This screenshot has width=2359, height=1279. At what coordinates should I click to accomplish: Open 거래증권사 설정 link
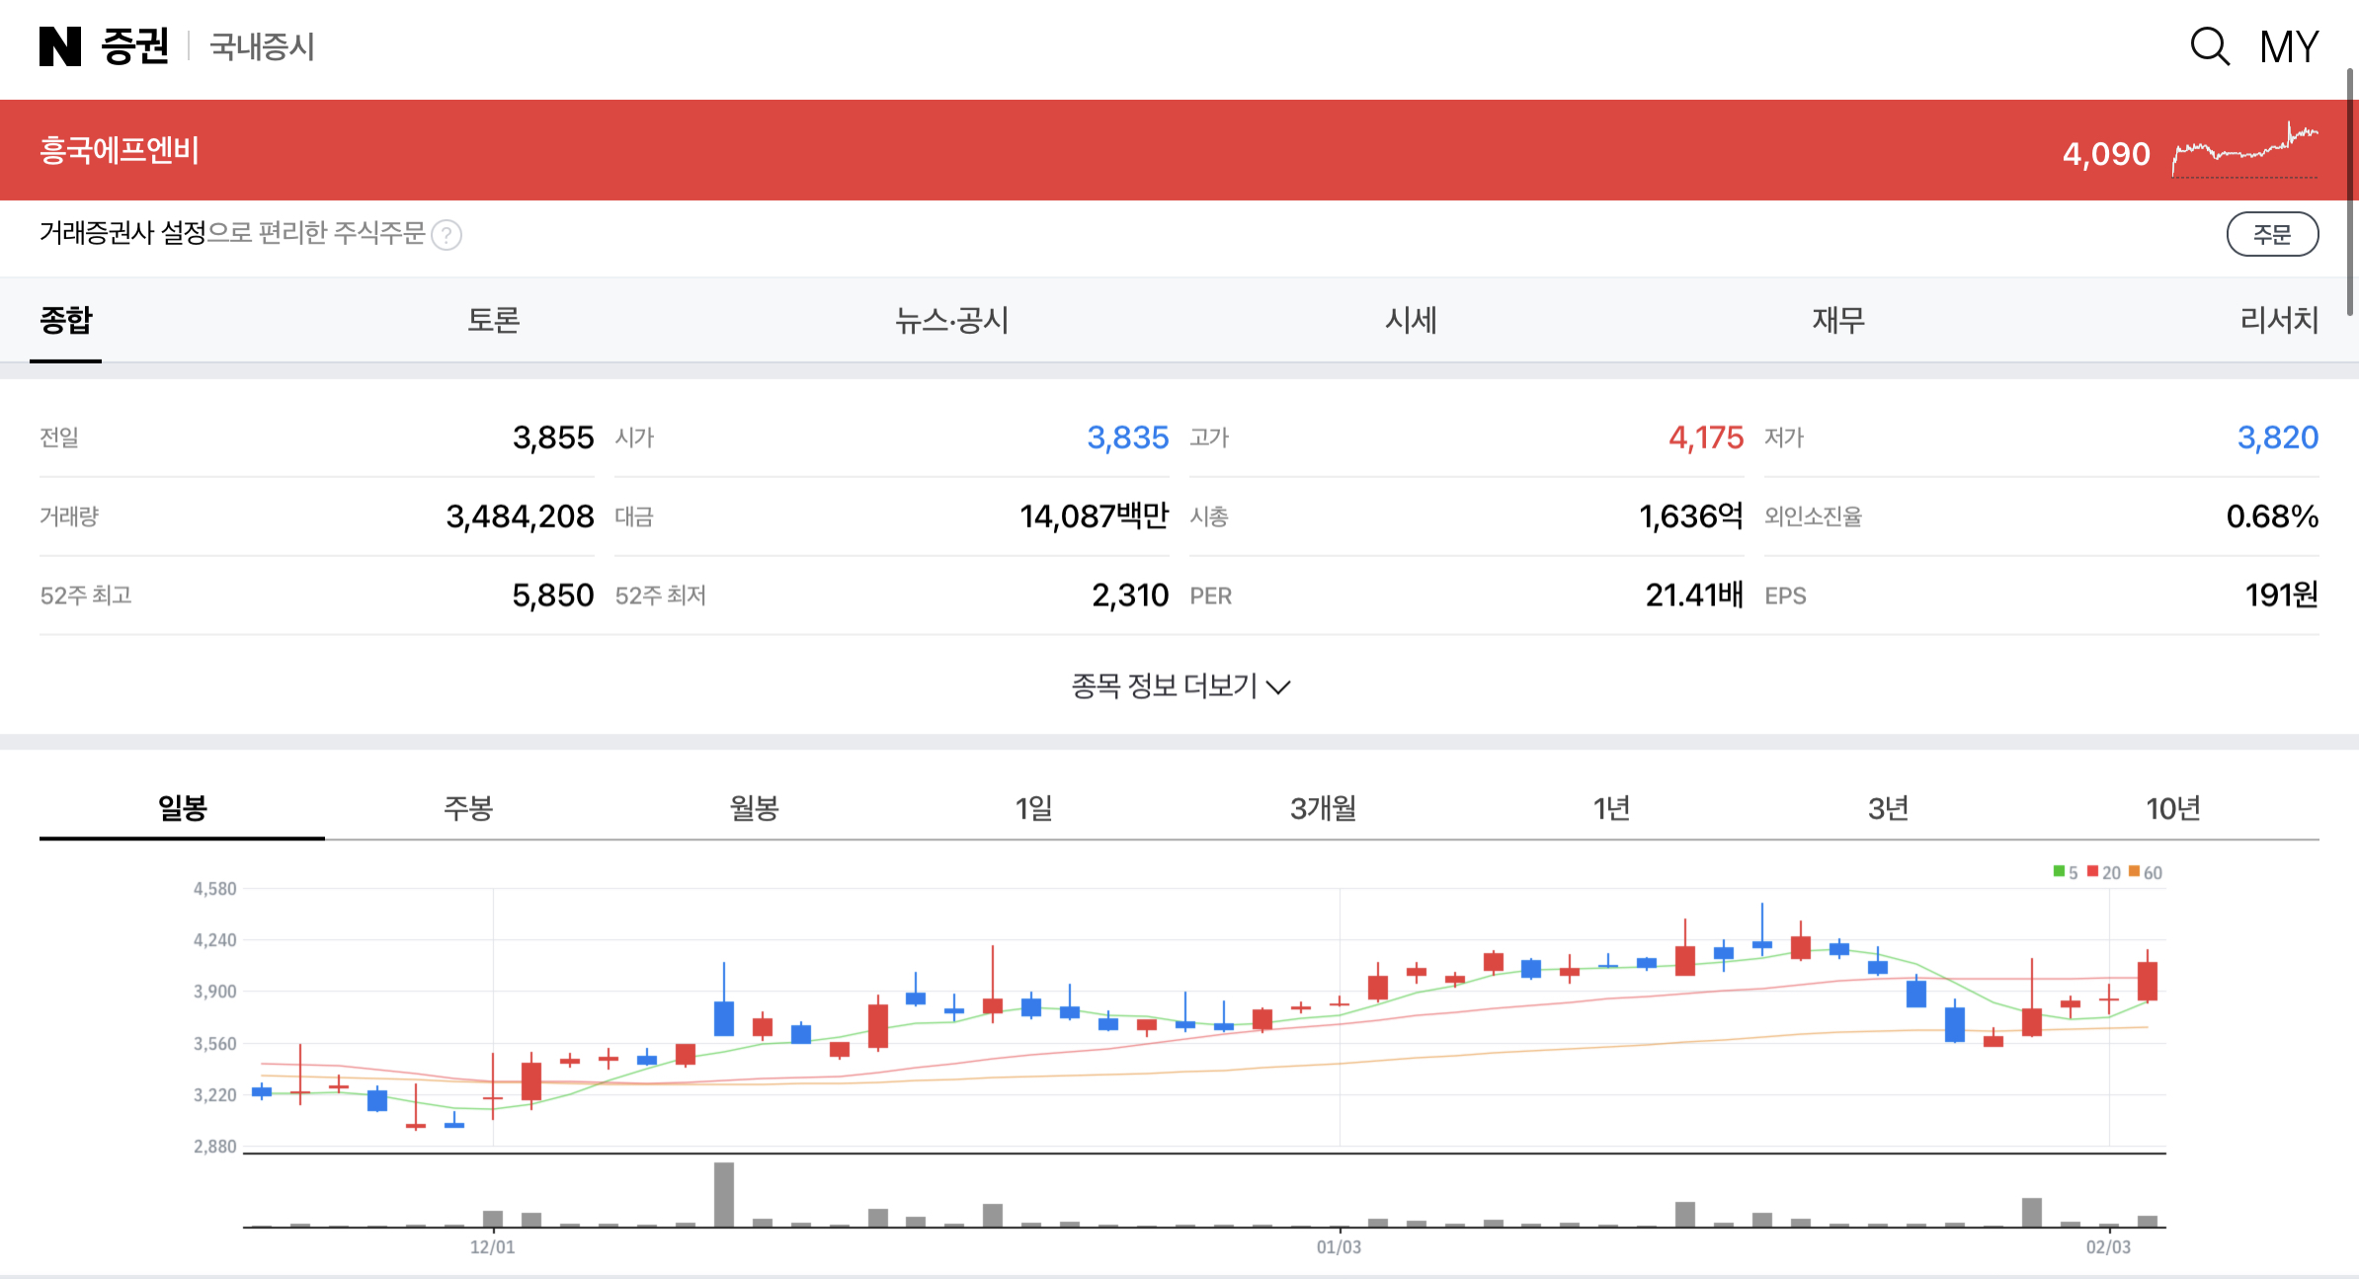click(x=122, y=233)
